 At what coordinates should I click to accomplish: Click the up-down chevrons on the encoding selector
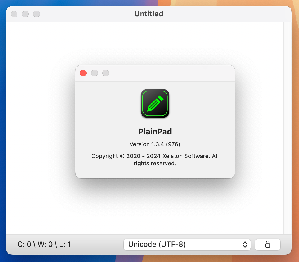point(246,244)
